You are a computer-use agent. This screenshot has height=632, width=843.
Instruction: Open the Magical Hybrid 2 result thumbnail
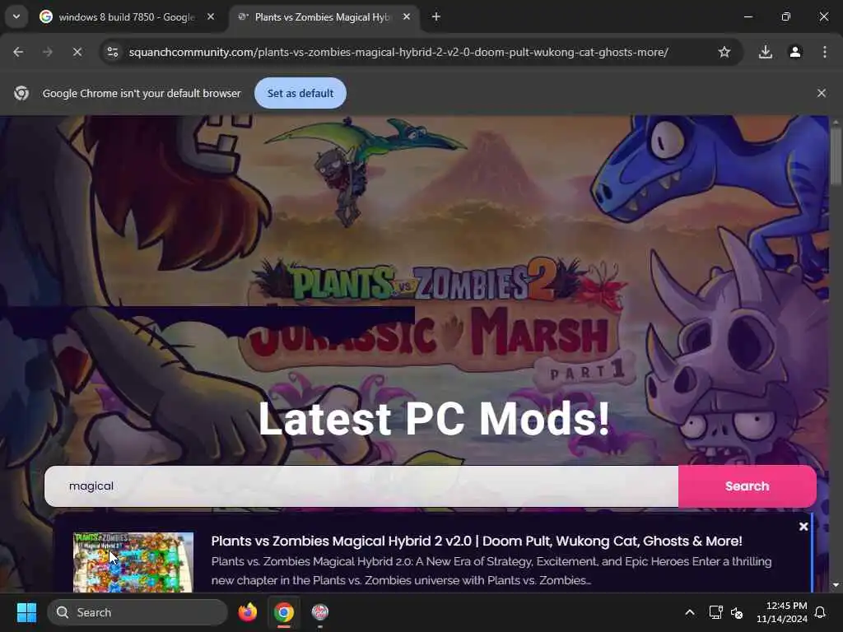click(133, 562)
